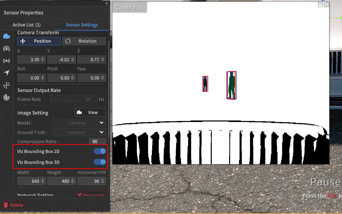Click the X position stepper arrows
This screenshot has height=214, width=342.
43,60
